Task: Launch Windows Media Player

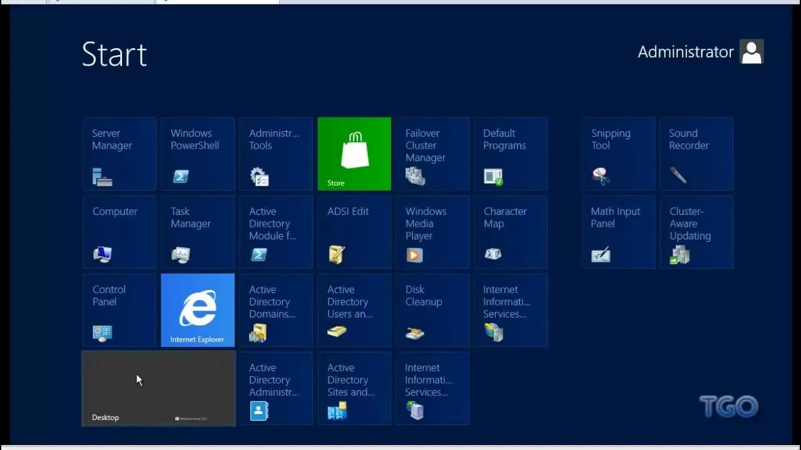Action: (432, 231)
